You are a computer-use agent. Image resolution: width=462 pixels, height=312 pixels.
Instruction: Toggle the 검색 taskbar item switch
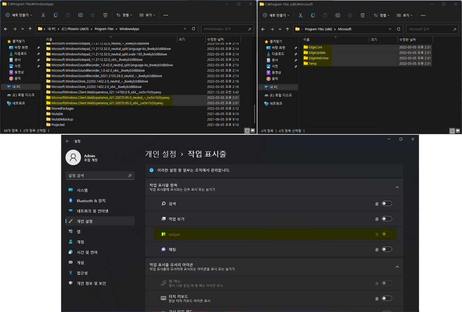pos(387,203)
